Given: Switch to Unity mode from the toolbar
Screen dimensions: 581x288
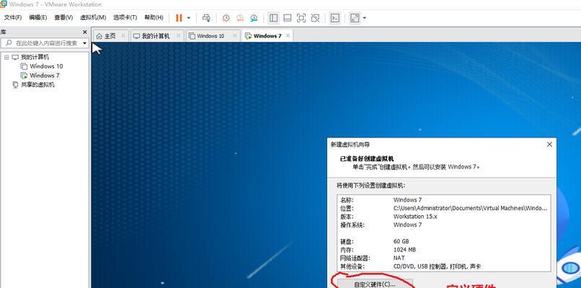Looking at the screenshot, I should click(x=315, y=18).
